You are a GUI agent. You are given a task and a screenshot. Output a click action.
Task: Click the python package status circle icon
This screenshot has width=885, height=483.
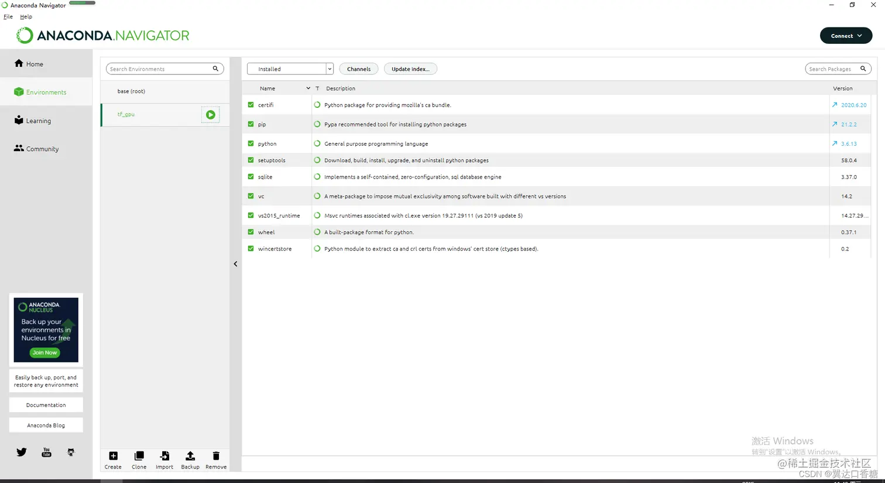point(317,143)
